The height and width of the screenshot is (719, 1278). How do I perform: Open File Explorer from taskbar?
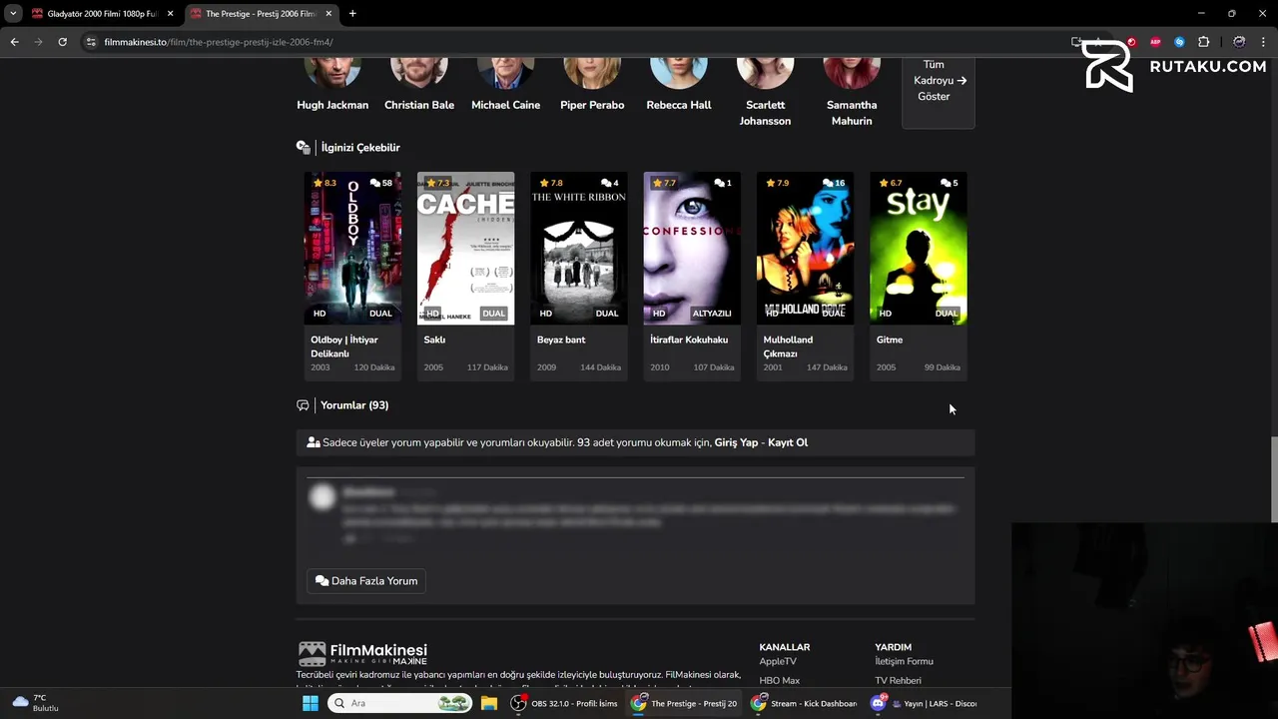tap(489, 703)
